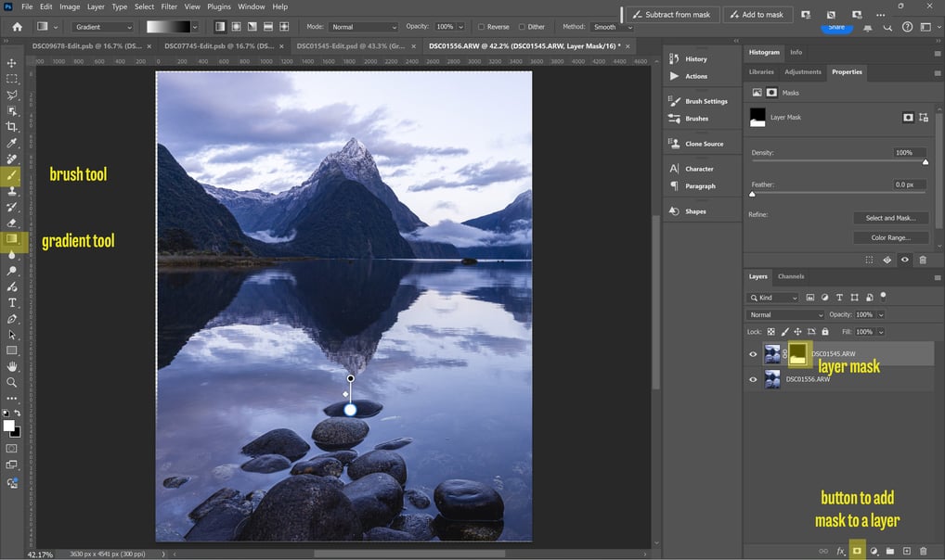Select the Dodge tool
945x560 pixels.
11,271
